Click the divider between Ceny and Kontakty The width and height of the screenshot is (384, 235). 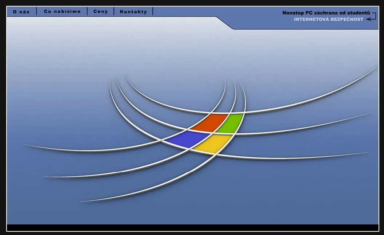tap(114, 12)
